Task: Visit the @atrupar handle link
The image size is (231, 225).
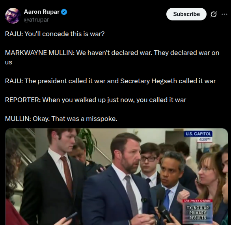Action: 36,20
